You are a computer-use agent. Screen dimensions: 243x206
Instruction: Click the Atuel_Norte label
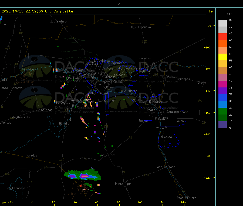129,91
